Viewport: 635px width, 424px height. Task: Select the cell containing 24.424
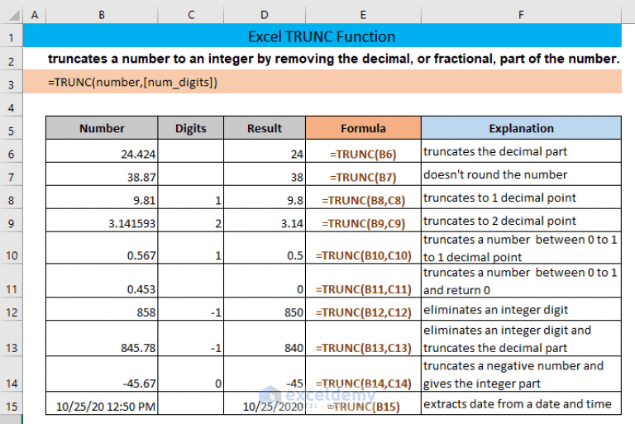click(x=102, y=151)
